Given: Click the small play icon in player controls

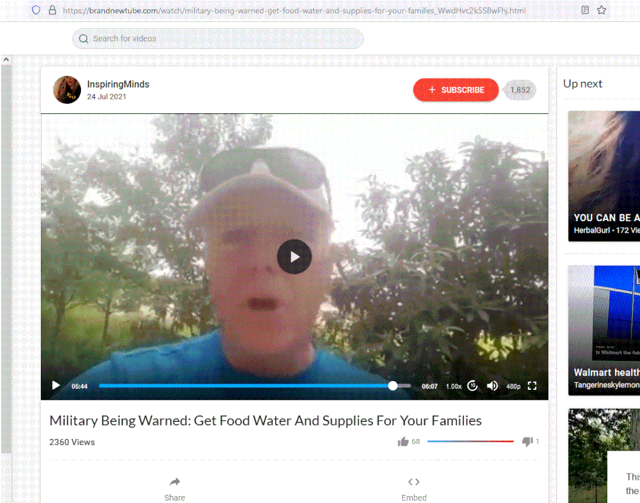Looking at the screenshot, I should [56, 385].
